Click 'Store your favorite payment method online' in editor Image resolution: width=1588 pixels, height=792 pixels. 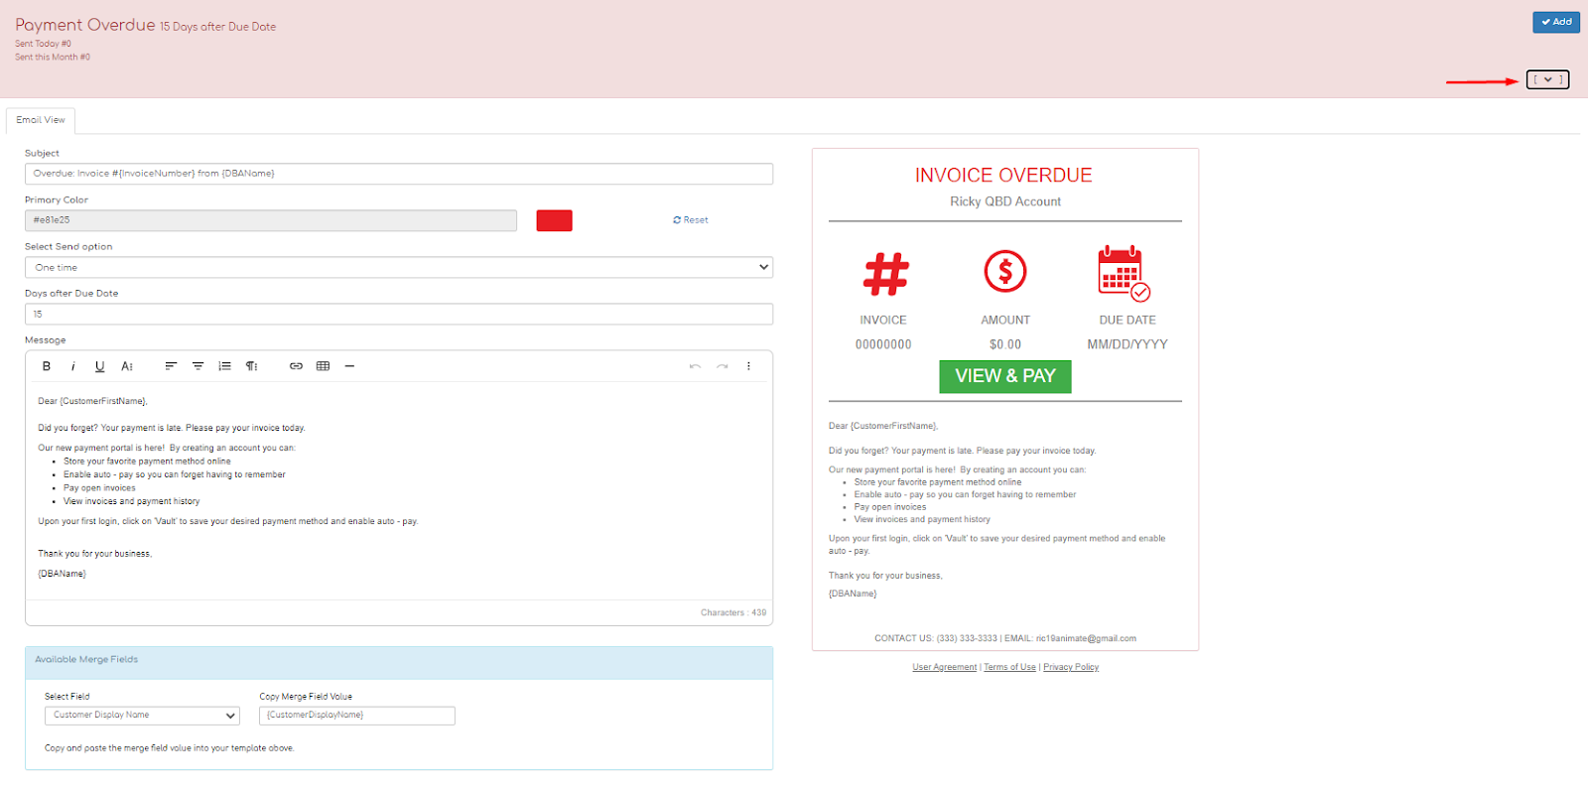147,462
